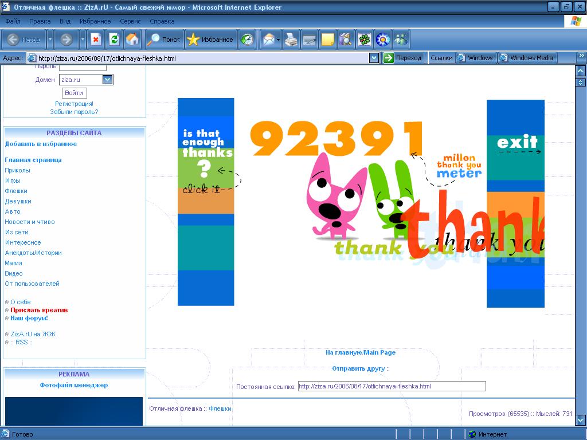Open the Mail toolbar icon
The height and width of the screenshot is (440, 587).
[268, 40]
